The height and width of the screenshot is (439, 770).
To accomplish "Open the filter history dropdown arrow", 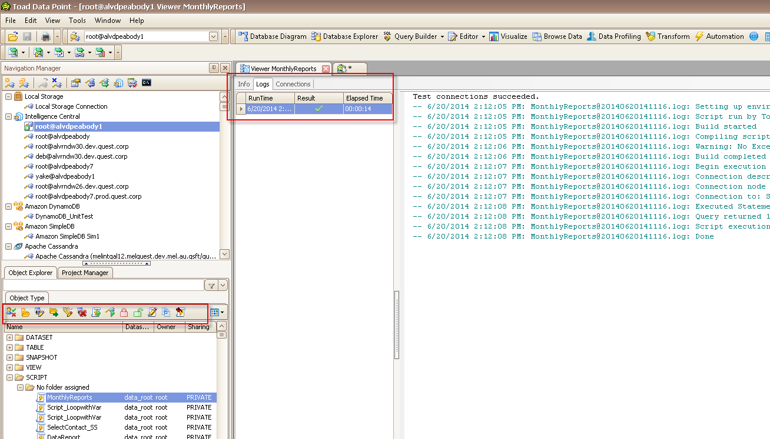I will [223, 286].
